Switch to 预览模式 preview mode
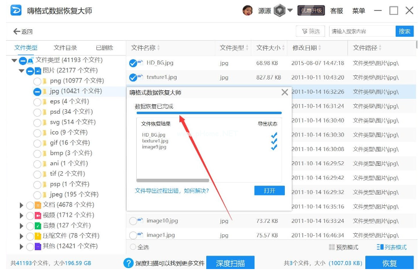This screenshot has height=276, width=420. coord(343,247)
